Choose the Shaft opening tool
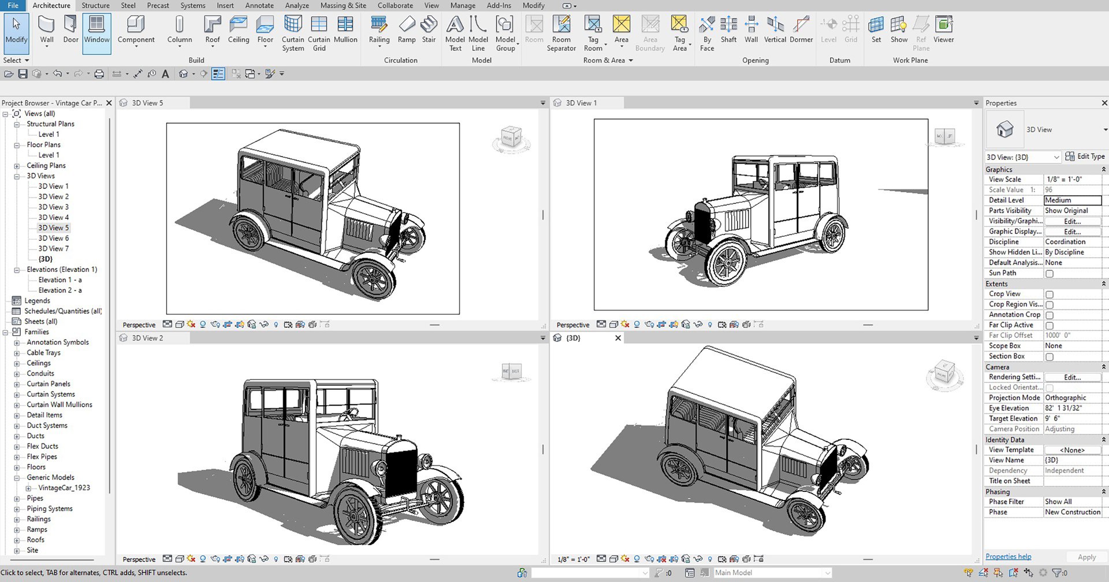 click(728, 30)
